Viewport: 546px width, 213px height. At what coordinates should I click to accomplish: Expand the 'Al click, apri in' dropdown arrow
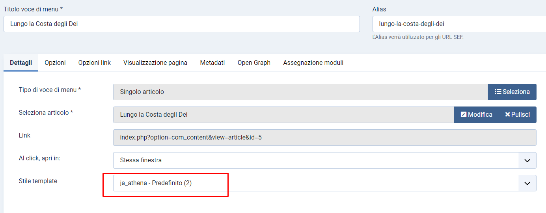[527, 160]
